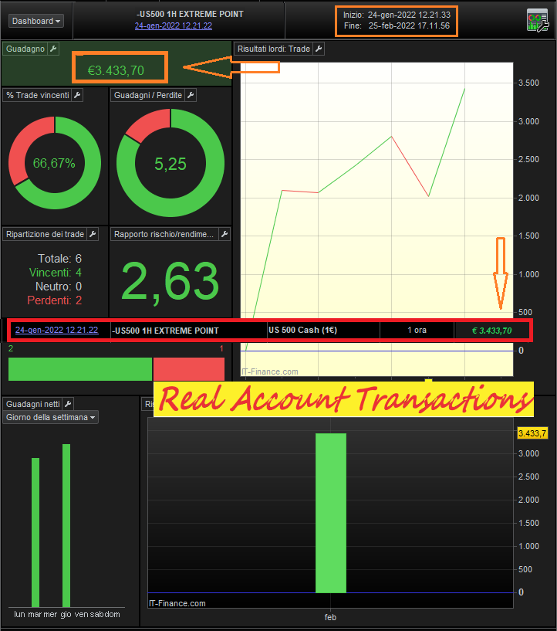557x631 pixels.
Task: Select the Risultati lordi: Trade panel title
Action: pos(274,49)
